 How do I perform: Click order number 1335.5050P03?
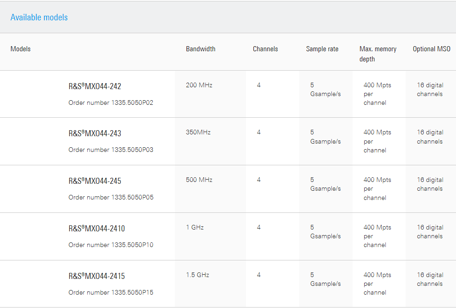tap(111, 150)
